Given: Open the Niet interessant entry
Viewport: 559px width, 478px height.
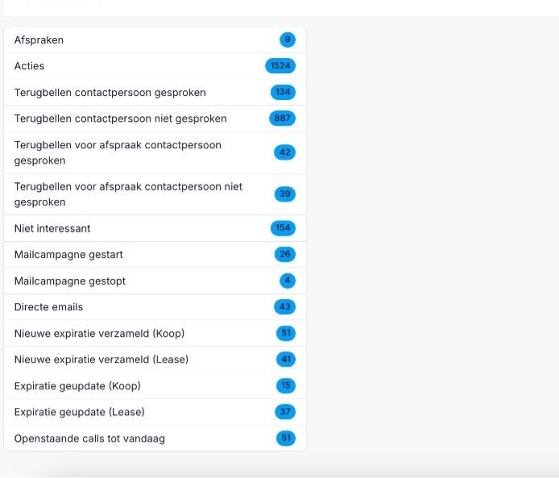Looking at the screenshot, I should pyautogui.click(x=52, y=228).
